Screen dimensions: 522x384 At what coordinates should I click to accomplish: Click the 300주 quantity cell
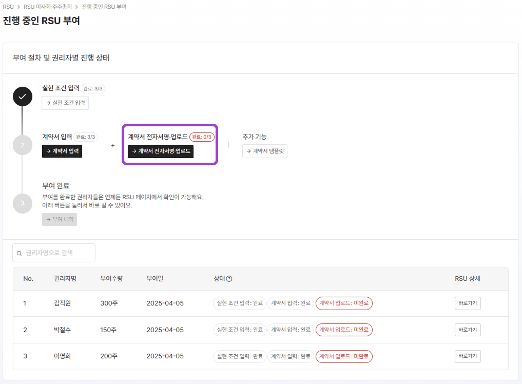(109, 303)
